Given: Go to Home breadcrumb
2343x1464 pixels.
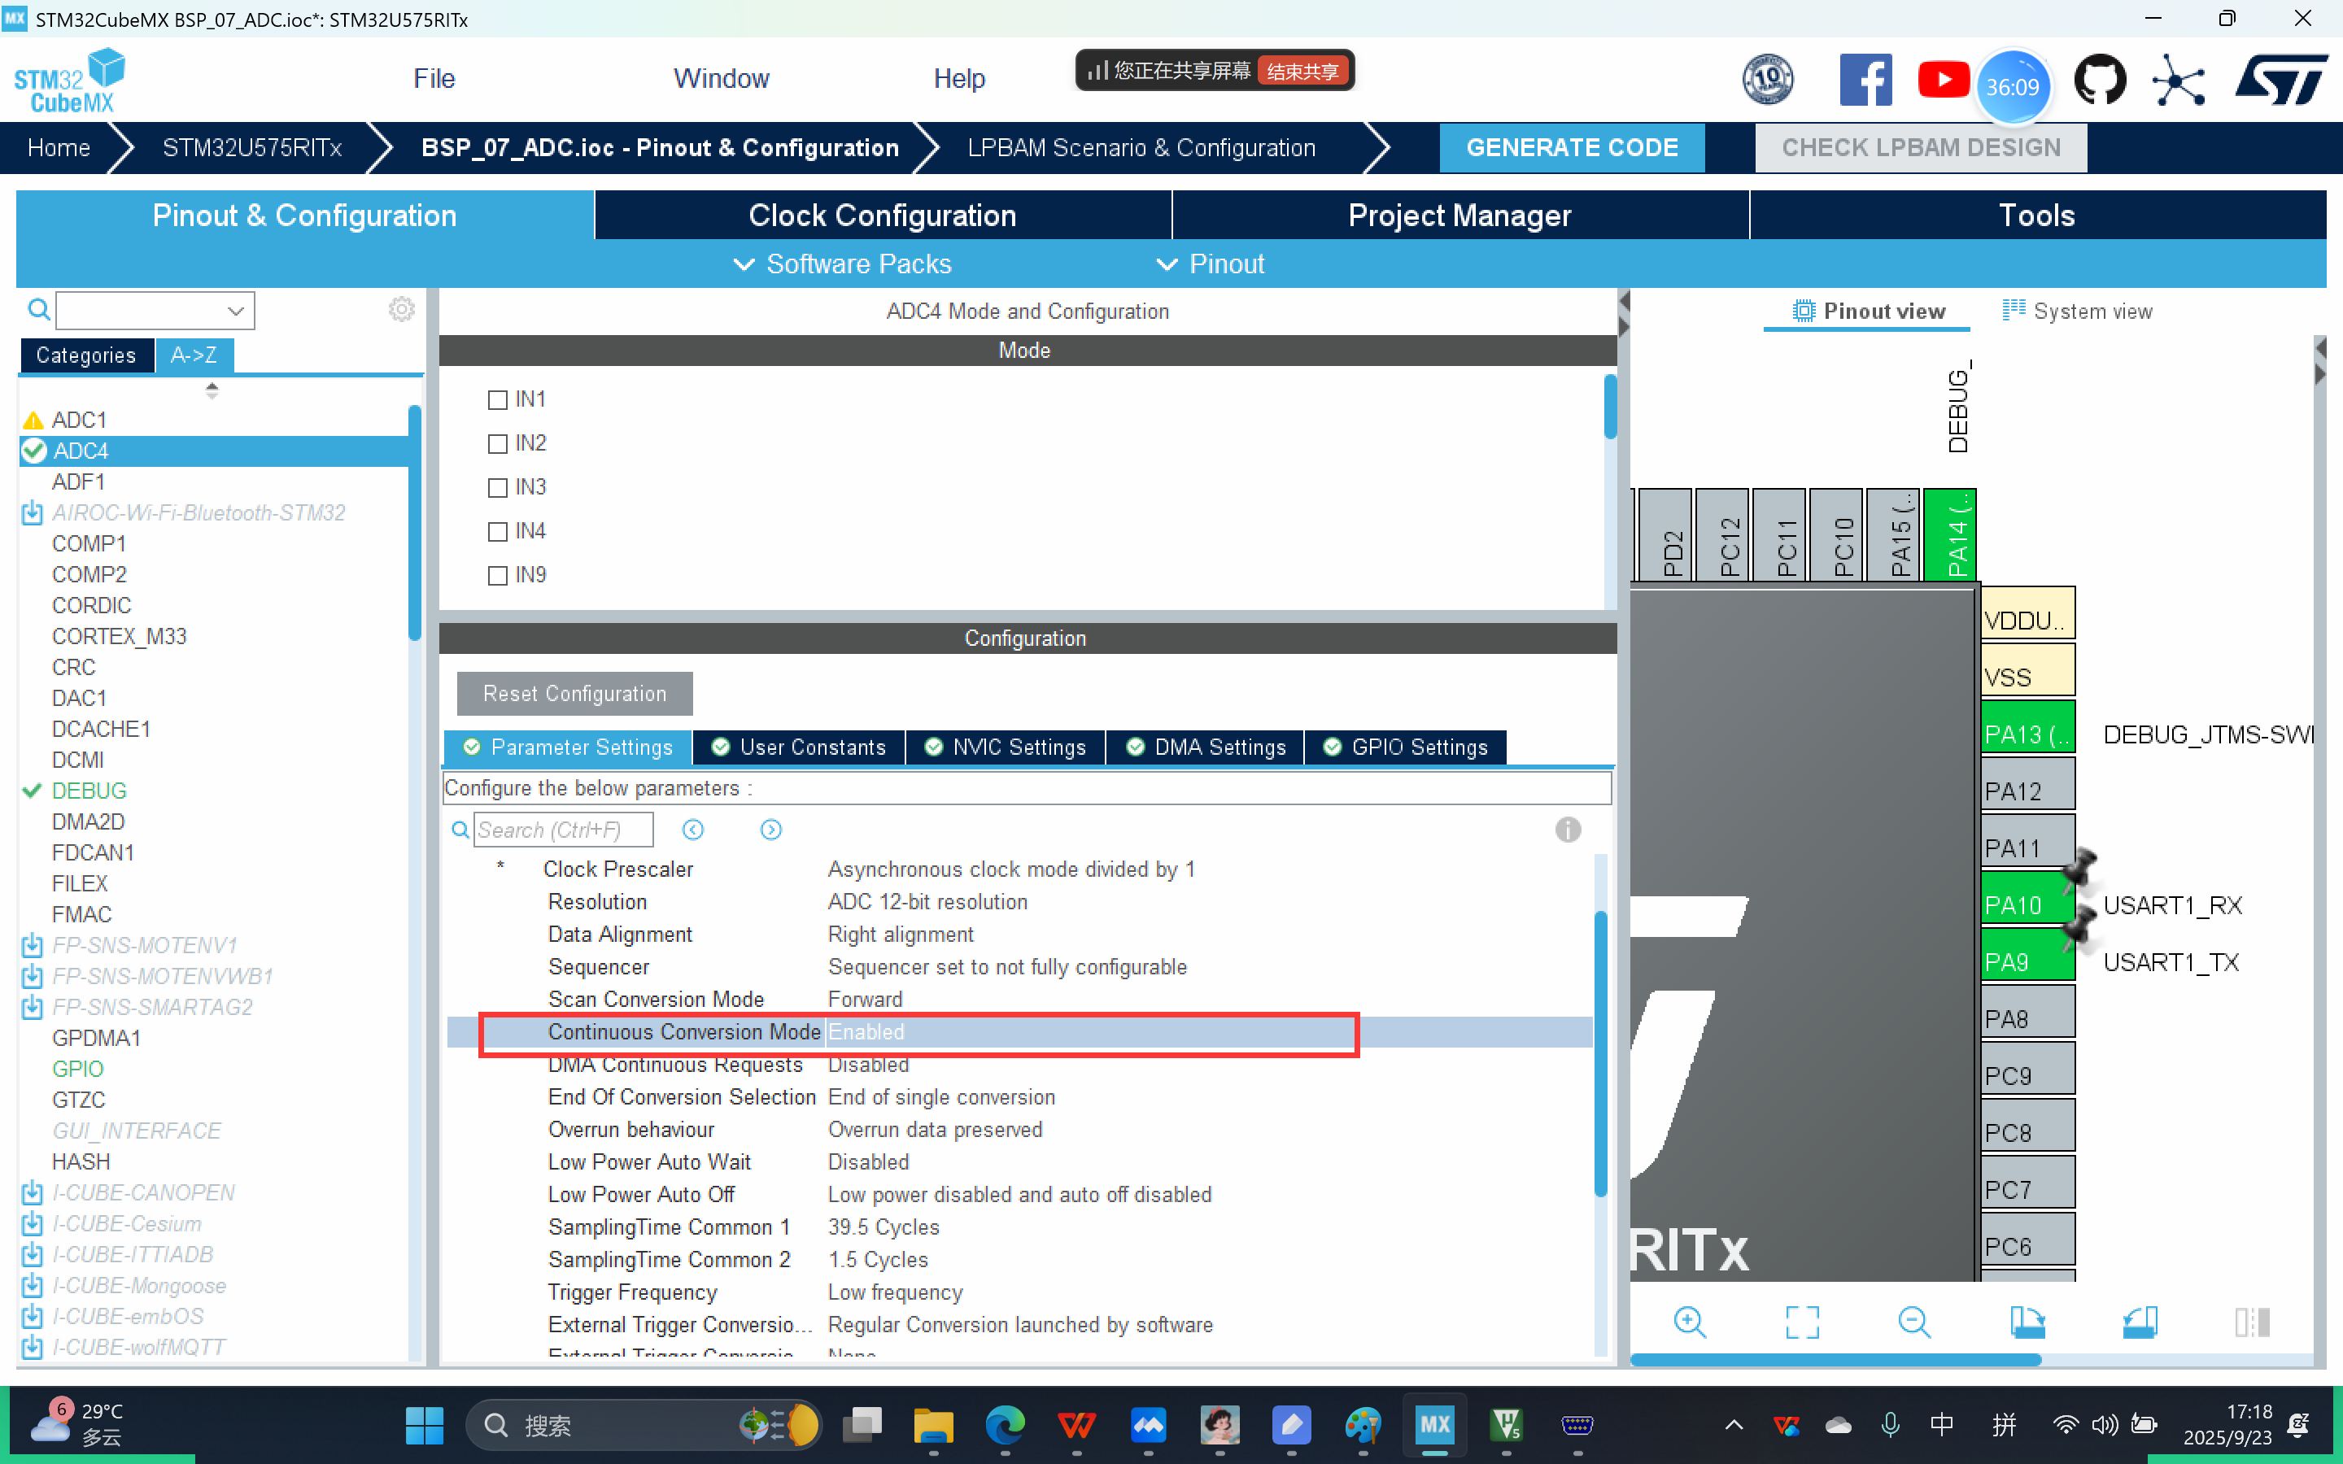Looking at the screenshot, I should [59, 148].
